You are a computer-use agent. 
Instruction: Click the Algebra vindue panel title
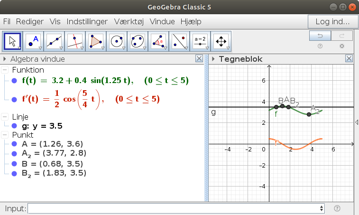[37, 59]
